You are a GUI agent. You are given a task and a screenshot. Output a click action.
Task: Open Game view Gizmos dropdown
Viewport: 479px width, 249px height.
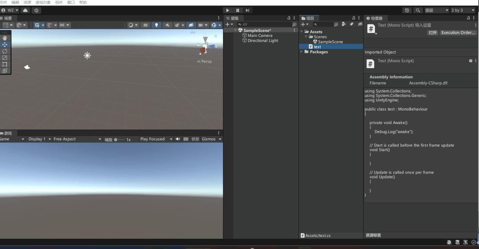[211, 139]
